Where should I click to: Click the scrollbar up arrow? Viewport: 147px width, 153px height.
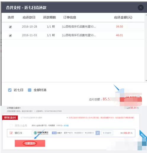click(x=146, y=15)
